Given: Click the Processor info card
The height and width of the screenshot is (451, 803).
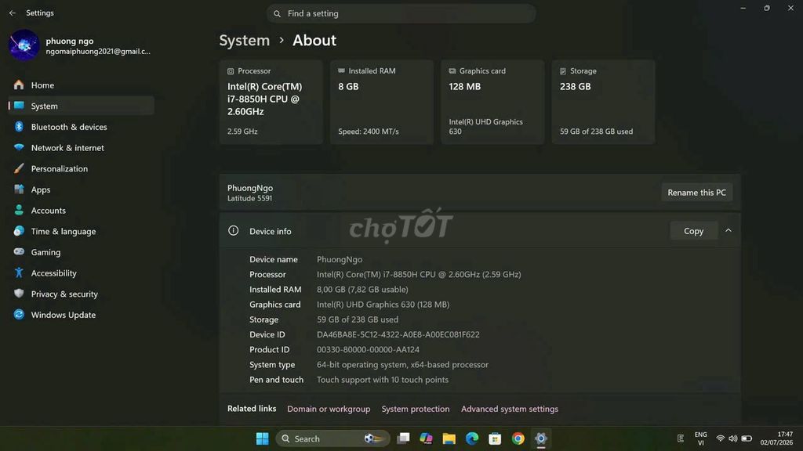Looking at the screenshot, I should click(x=271, y=102).
